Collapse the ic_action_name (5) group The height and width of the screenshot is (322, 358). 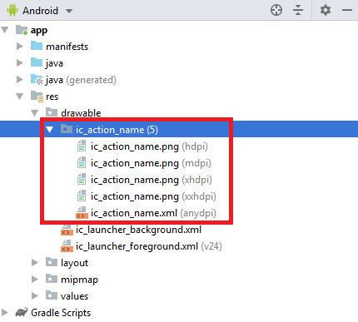click(50, 129)
